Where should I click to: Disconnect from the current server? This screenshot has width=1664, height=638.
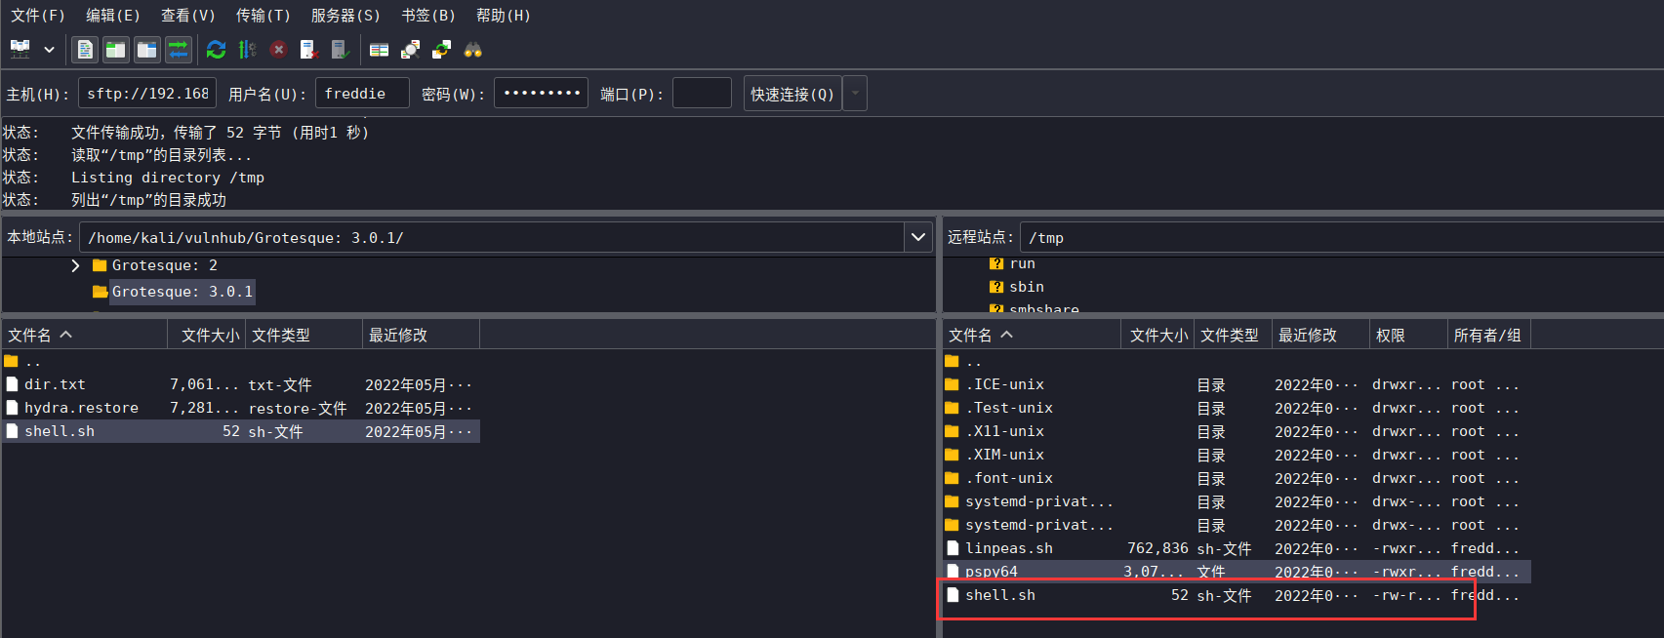click(x=309, y=49)
